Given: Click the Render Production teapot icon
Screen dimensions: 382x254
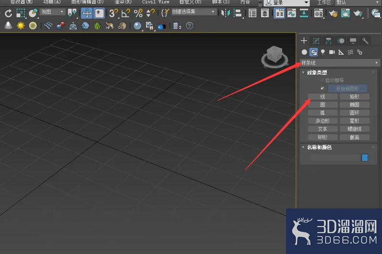Looking at the screenshot, I should 358,13.
